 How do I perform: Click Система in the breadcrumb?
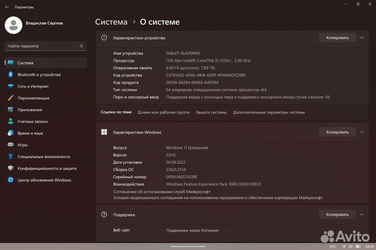[111, 22]
